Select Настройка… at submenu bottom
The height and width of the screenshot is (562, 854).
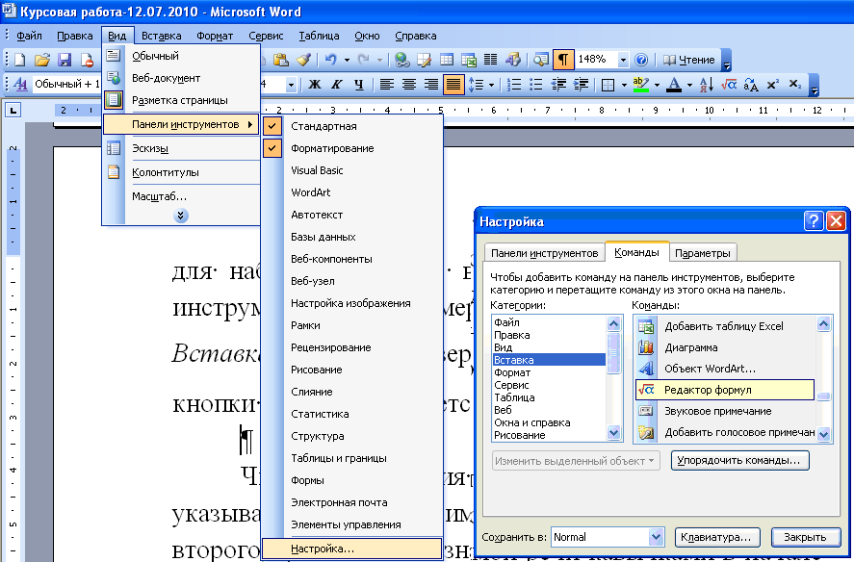tap(351, 549)
